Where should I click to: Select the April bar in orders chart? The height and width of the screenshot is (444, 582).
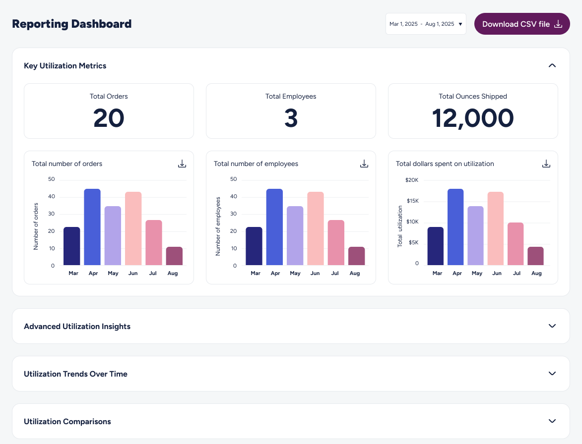coord(92,227)
